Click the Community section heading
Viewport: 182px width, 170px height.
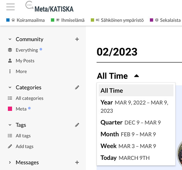click(29, 39)
